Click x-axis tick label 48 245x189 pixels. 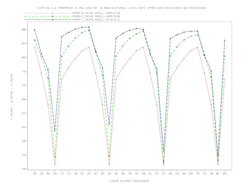pyautogui.click(x=143, y=174)
